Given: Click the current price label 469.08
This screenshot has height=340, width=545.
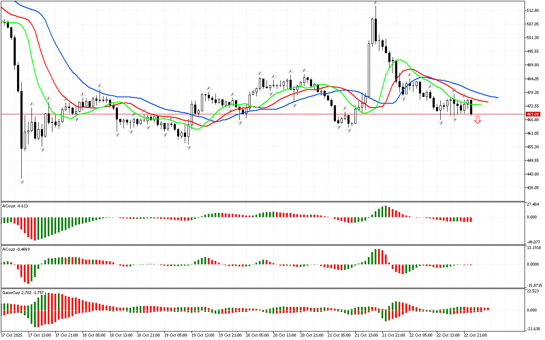Looking at the screenshot, I should (533, 114).
